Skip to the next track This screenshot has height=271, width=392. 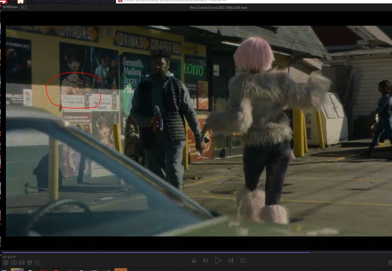(231, 260)
